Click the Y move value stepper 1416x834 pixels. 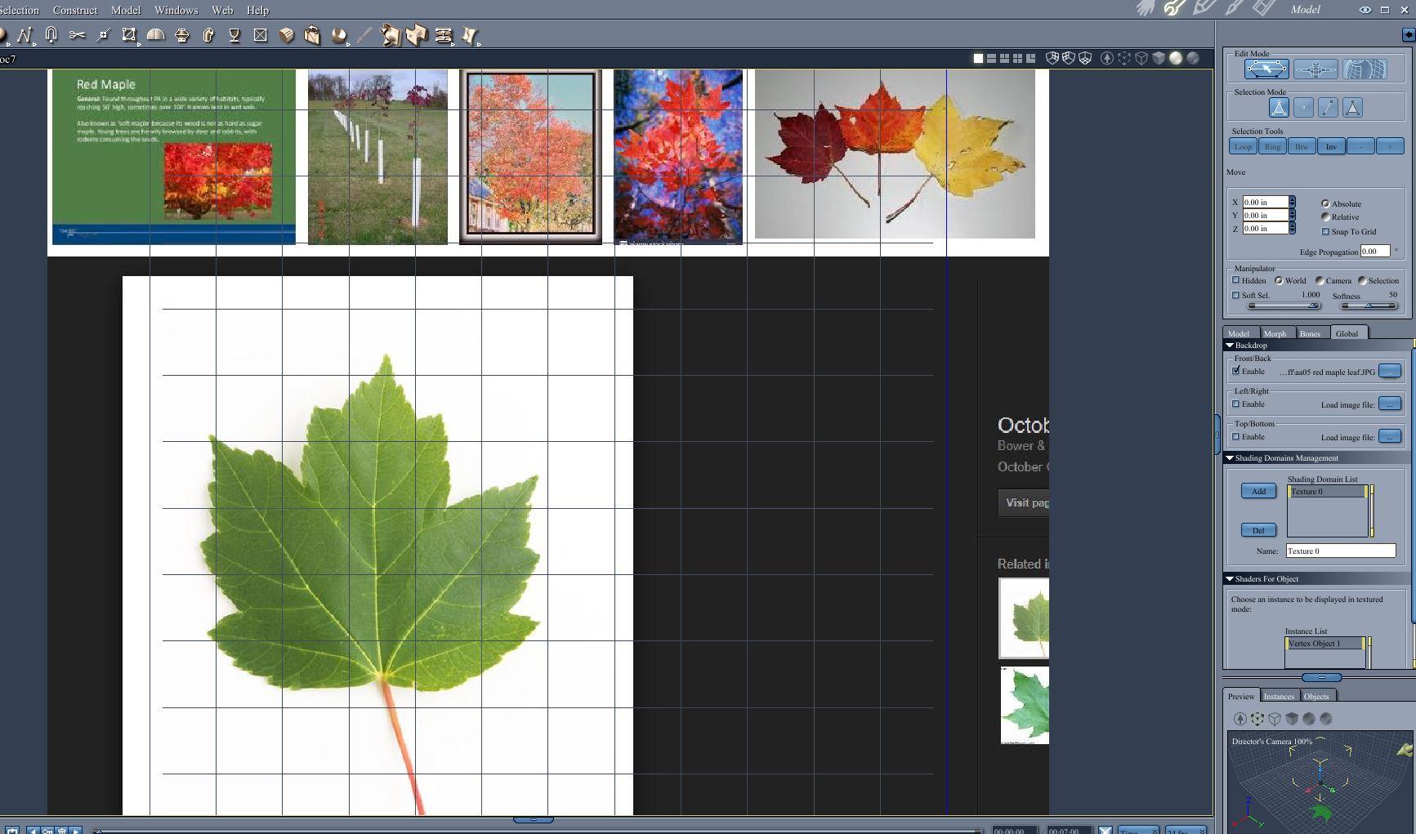coord(1292,215)
